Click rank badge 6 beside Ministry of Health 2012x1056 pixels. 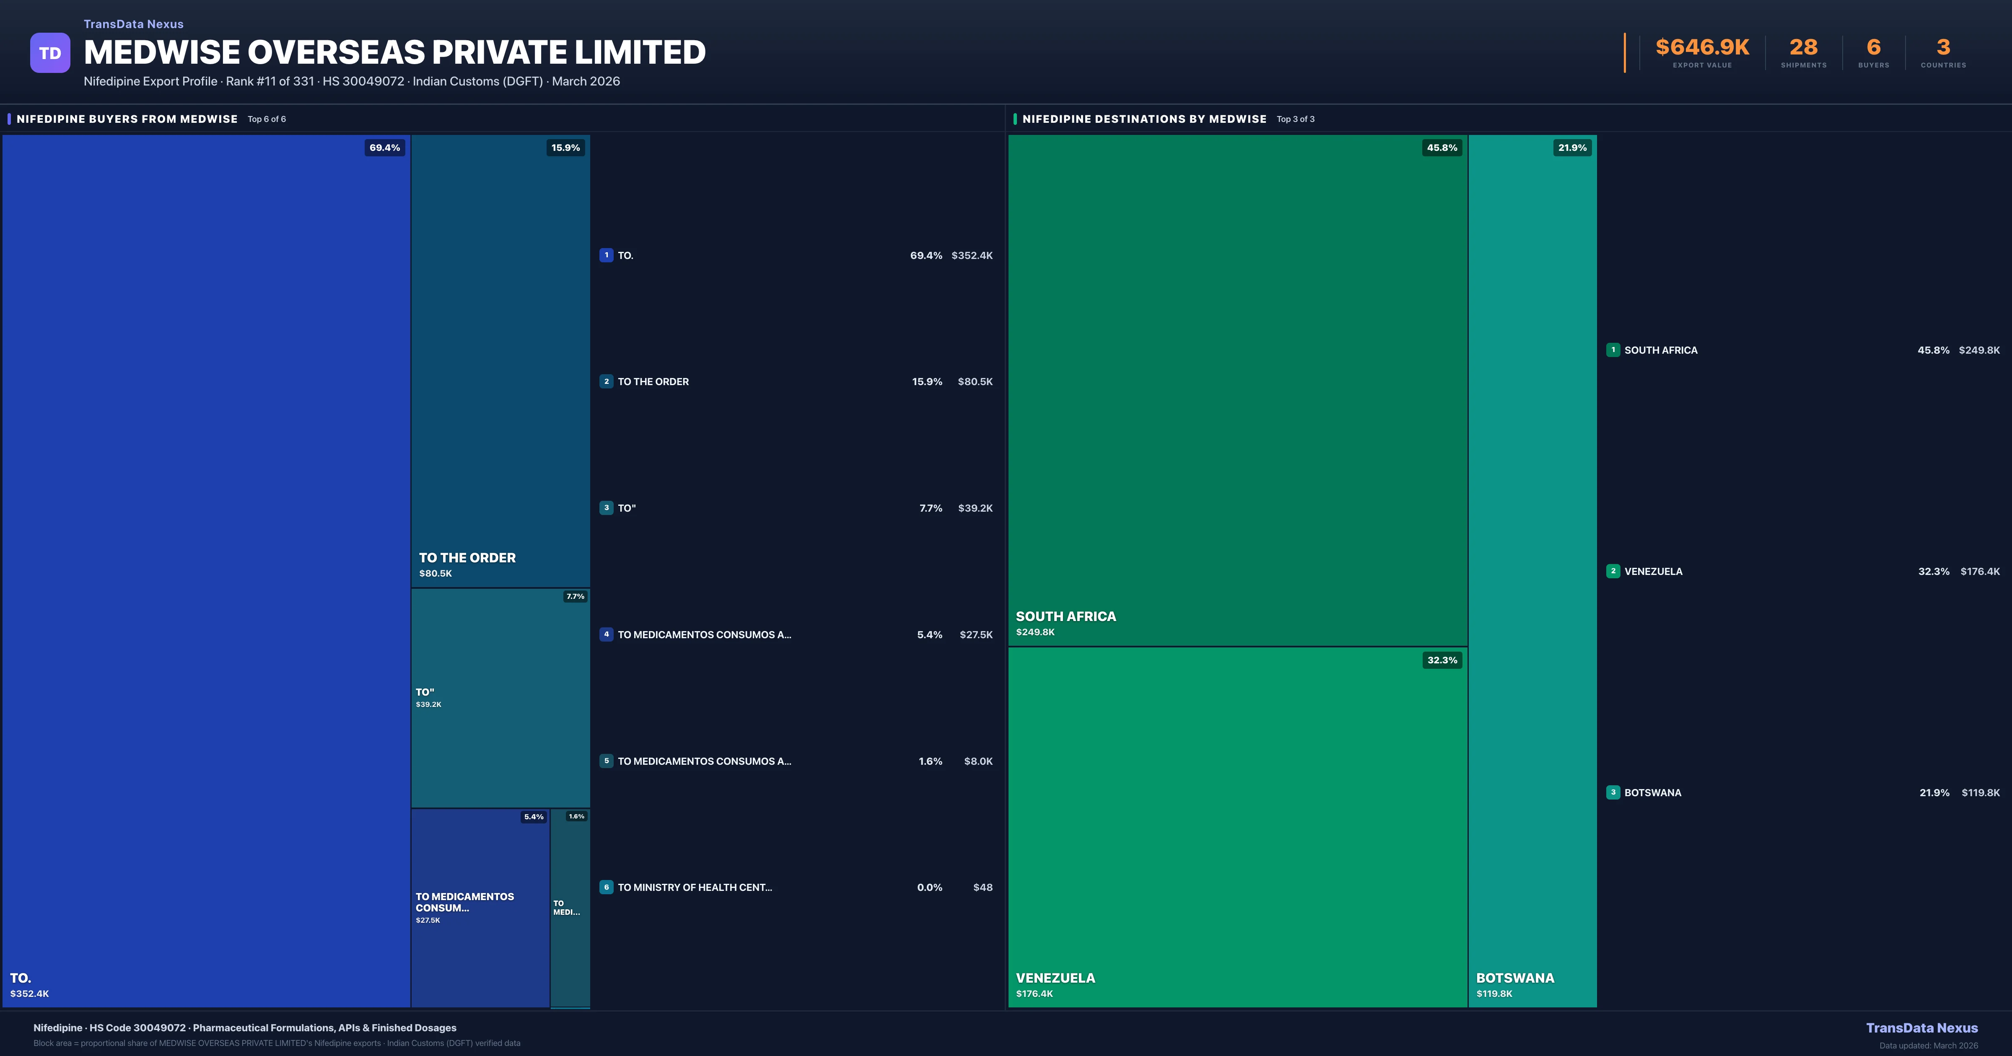606,887
